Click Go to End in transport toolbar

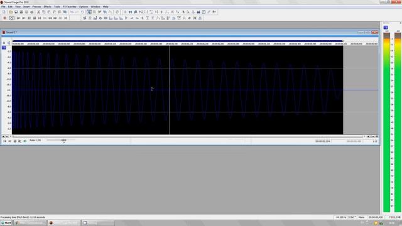(66, 18)
